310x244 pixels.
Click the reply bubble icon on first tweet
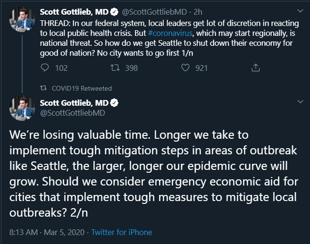tap(45, 67)
